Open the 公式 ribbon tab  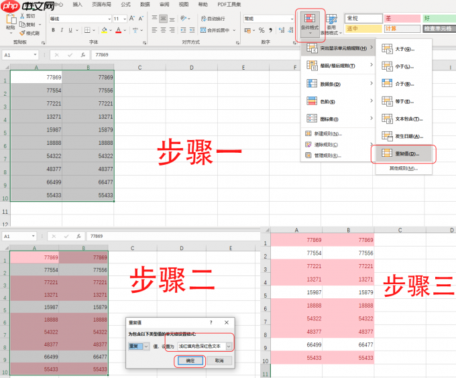coord(125,5)
